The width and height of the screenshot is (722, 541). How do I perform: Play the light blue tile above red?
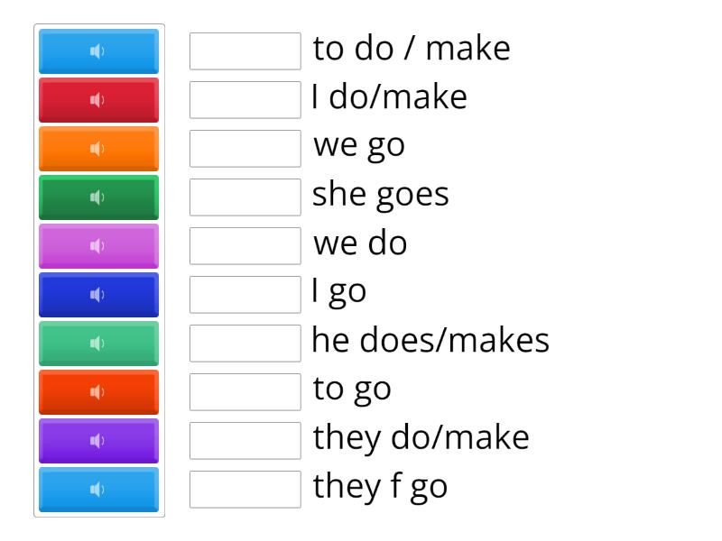click(98, 51)
